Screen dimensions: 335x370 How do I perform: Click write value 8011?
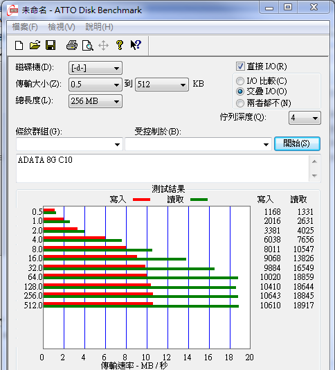(x=272, y=249)
